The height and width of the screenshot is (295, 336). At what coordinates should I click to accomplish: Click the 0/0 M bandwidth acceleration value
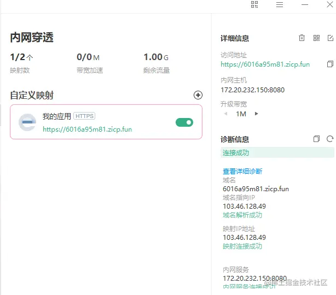[88, 57]
